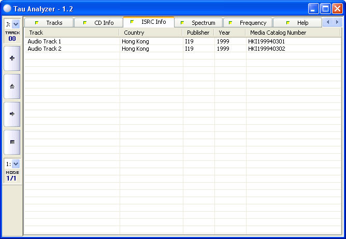Open the Frequency tab

(248, 23)
